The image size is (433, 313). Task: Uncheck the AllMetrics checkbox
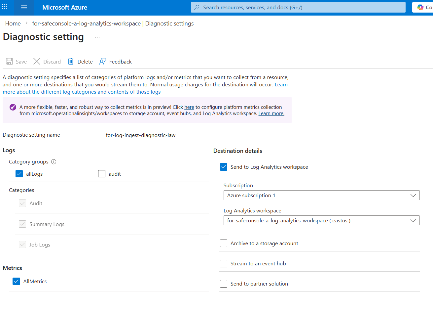pos(16,281)
